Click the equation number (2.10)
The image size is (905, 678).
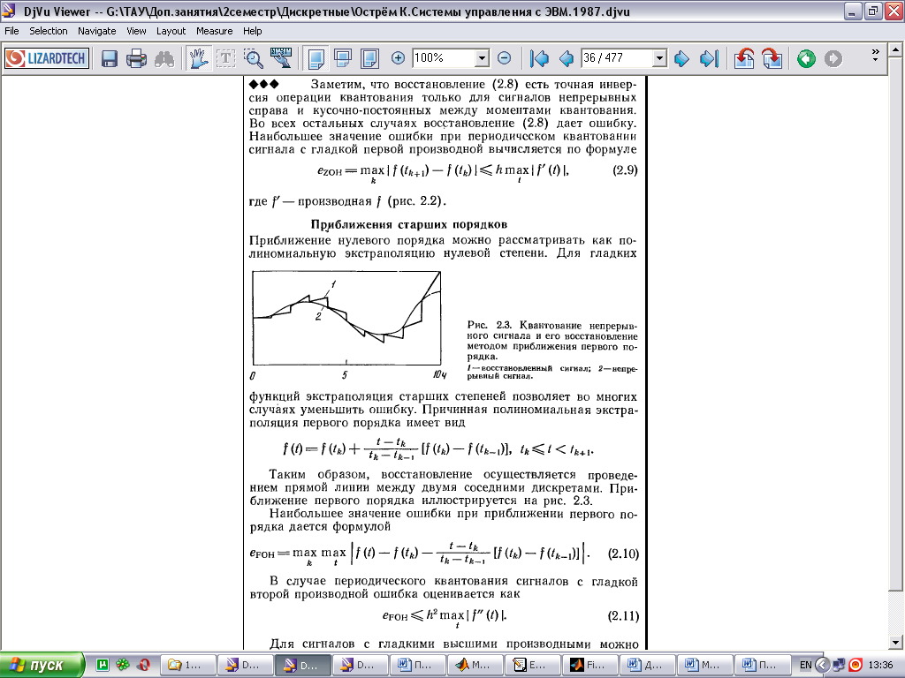(x=623, y=554)
